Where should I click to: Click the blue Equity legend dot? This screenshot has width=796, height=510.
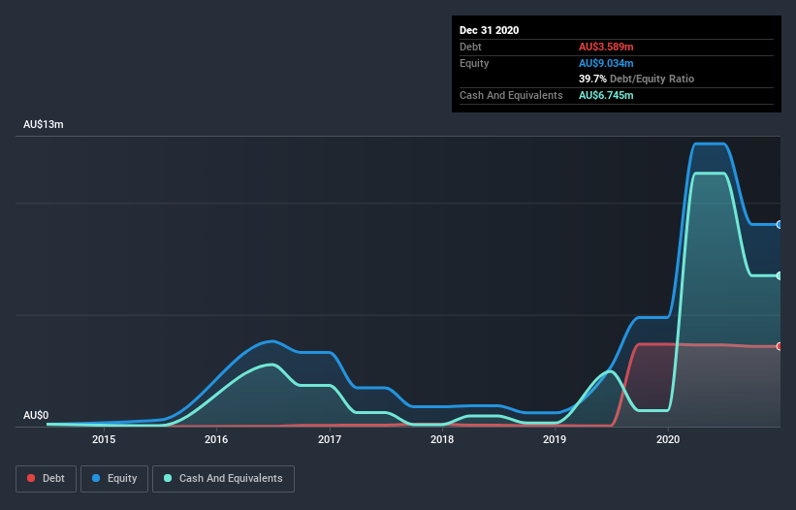click(x=96, y=478)
